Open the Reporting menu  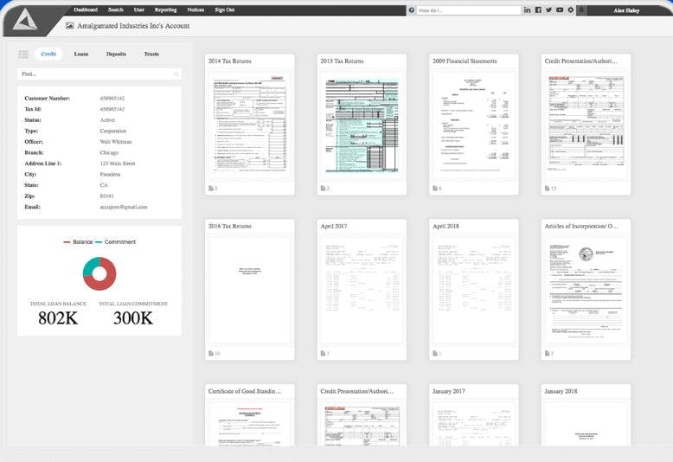[166, 10]
